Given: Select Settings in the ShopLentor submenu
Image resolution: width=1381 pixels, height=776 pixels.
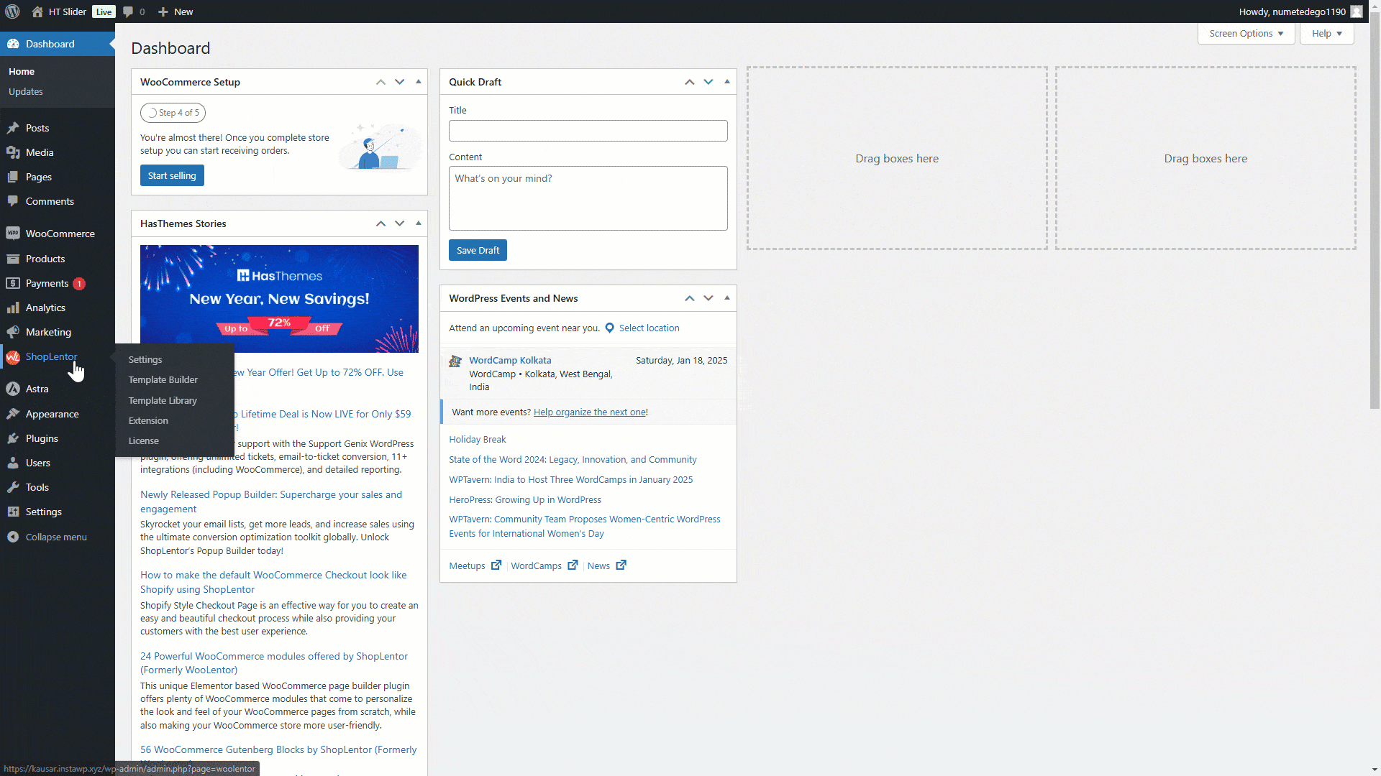Looking at the screenshot, I should [145, 359].
